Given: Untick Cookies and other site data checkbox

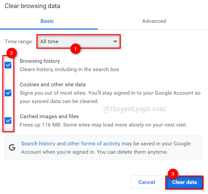Looking at the screenshot, I should (x=8, y=93).
